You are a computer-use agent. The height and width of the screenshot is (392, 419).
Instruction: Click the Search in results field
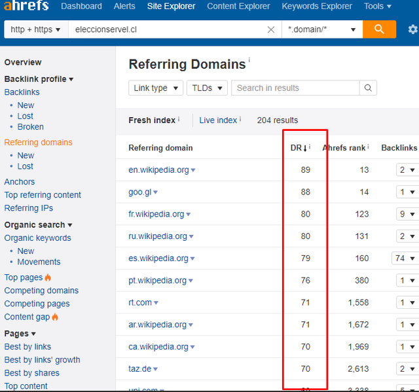pyautogui.click(x=295, y=88)
